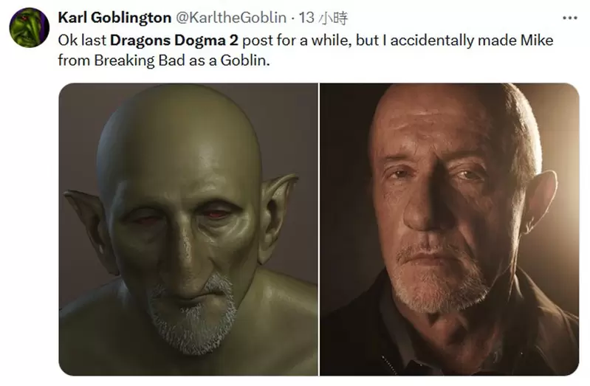This screenshot has height=386, width=590.
Task: Open the Karl Goblington display name link
Action: point(115,18)
